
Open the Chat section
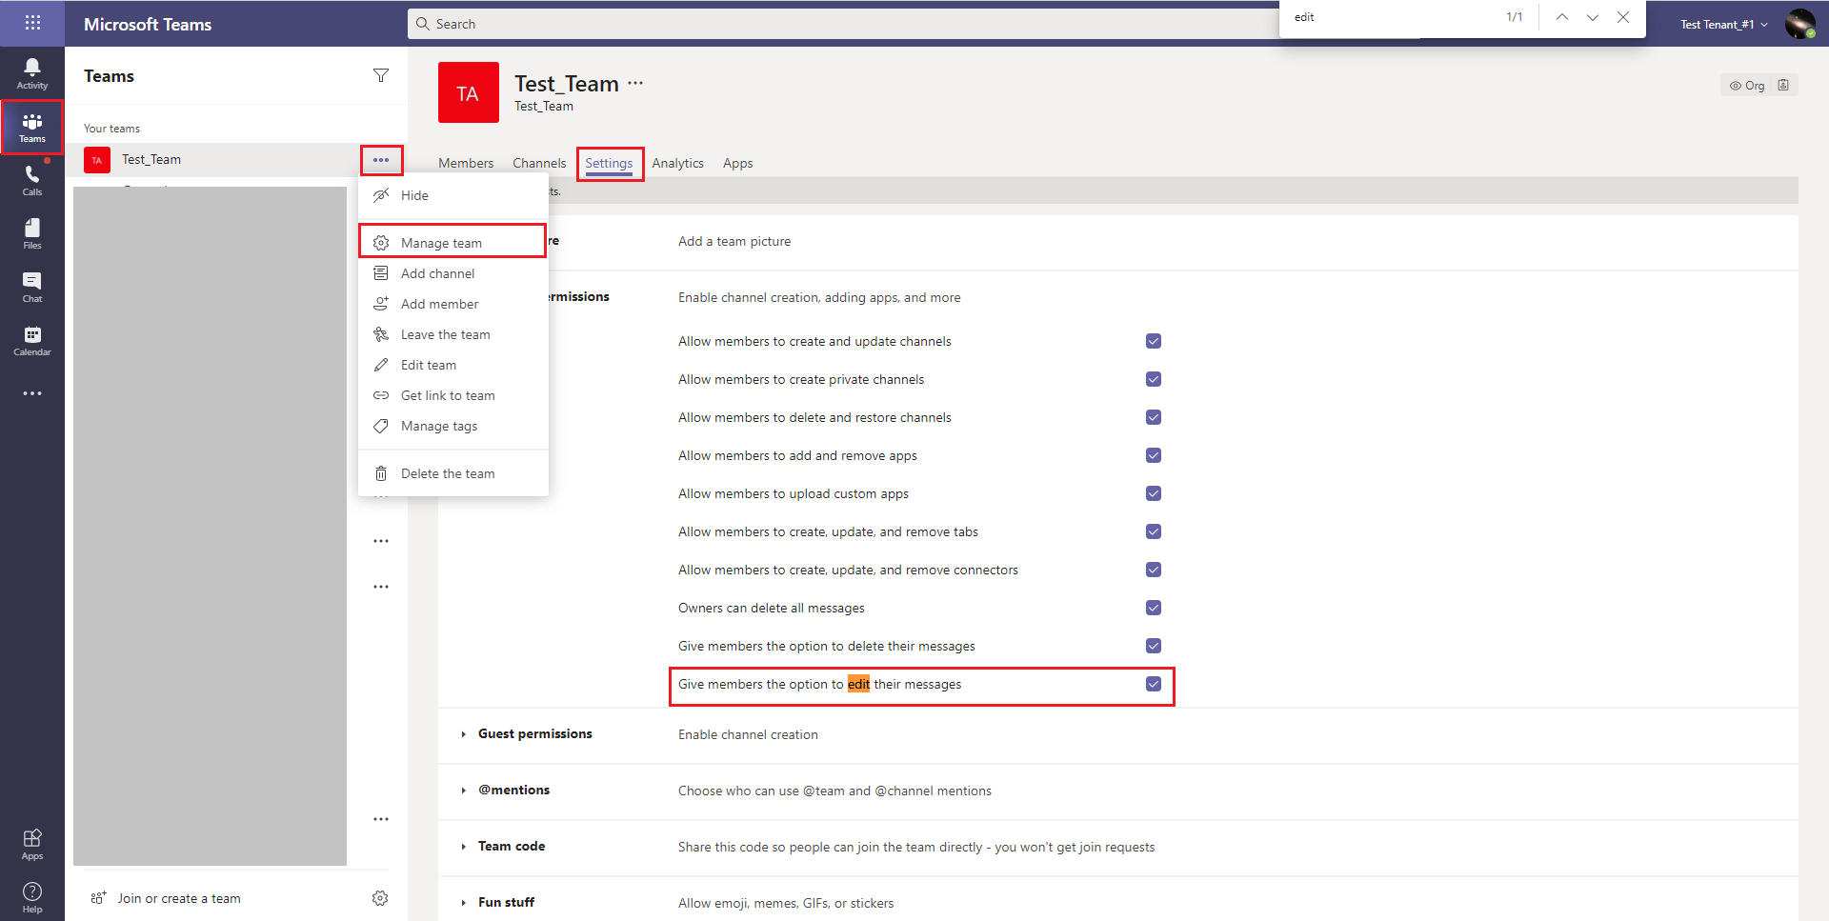pyautogui.click(x=32, y=287)
